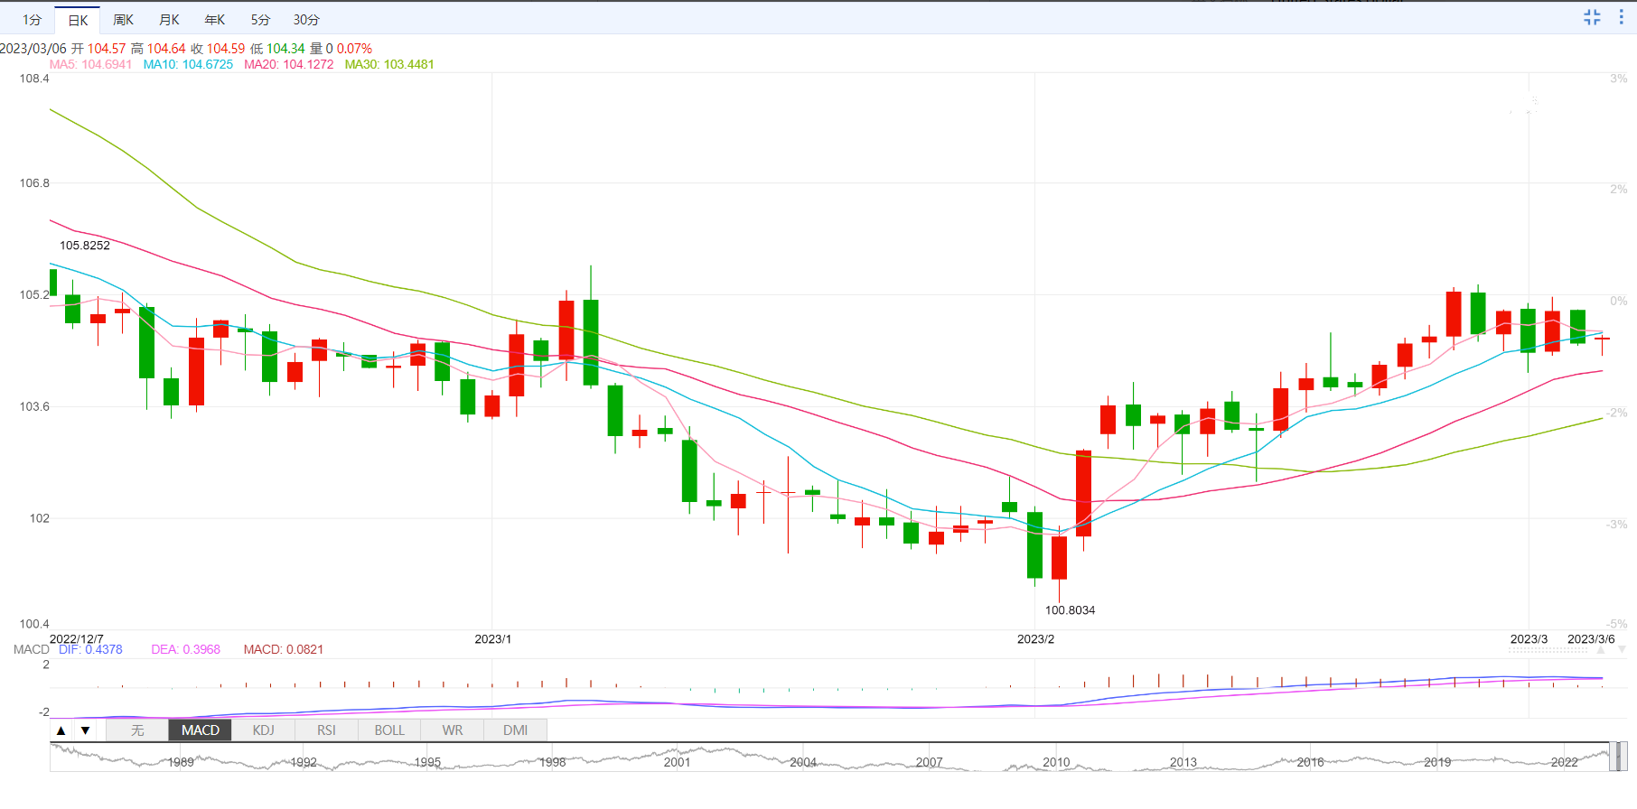The image size is (1637, 809).
Task: Click the 2023/1 date axis label
Action: 493,639
